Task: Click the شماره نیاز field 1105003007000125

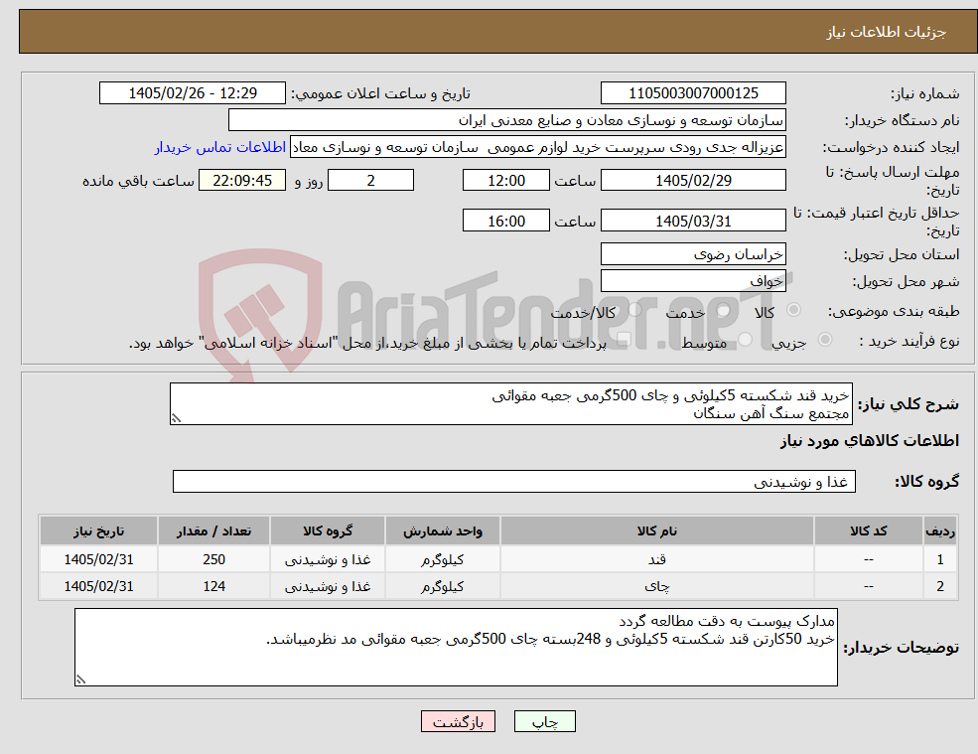Action: [693, 93]
